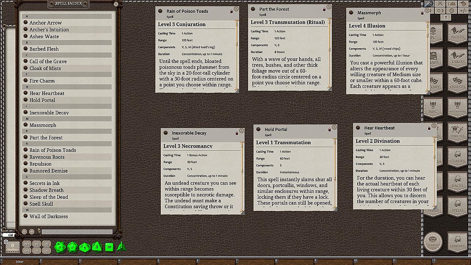Toggle lock on Hold Portal card
Image resolution: width=471 pixels, height=265 pixels.
(x=330, y=130)
